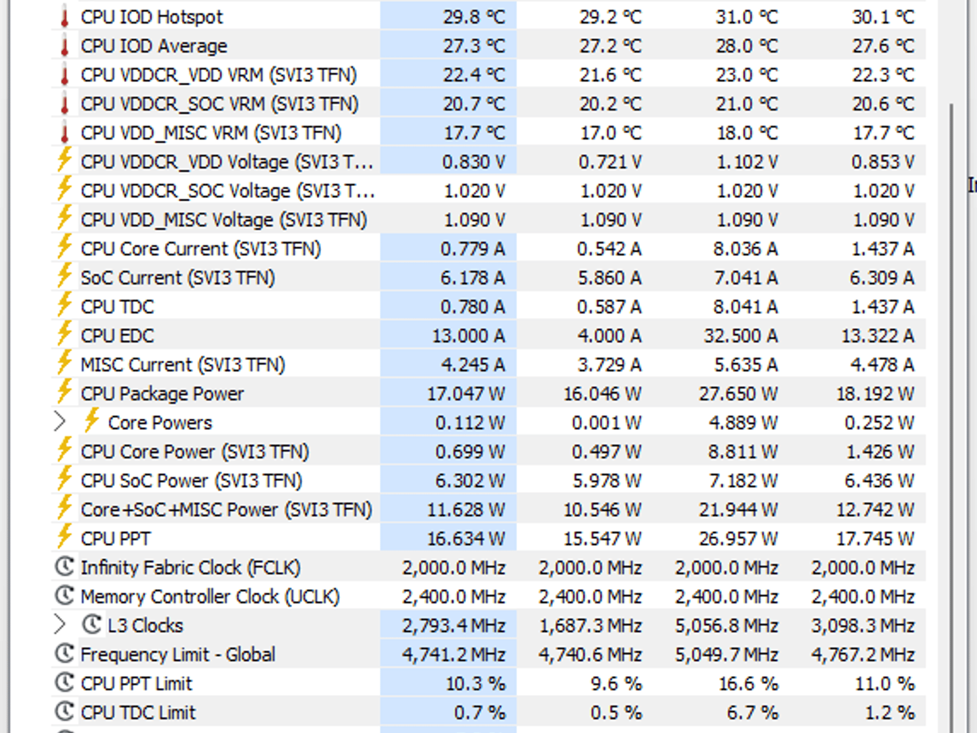Click the 8.036 A Core Current maximum value
This screenshot has width=977, height=733.
pos(746,250)
